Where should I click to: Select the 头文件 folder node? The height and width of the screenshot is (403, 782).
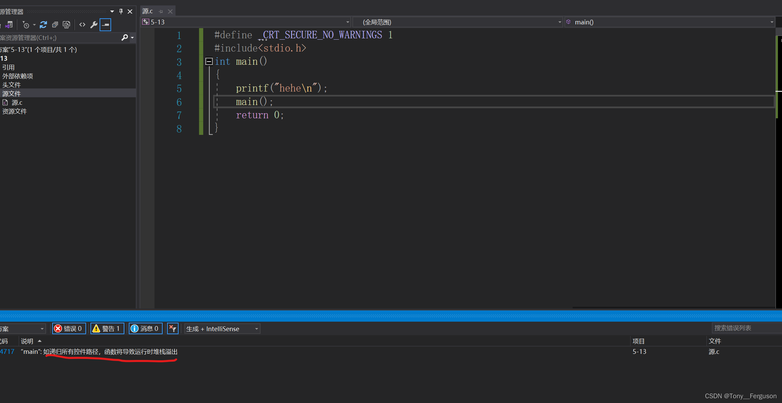(12, 85)
